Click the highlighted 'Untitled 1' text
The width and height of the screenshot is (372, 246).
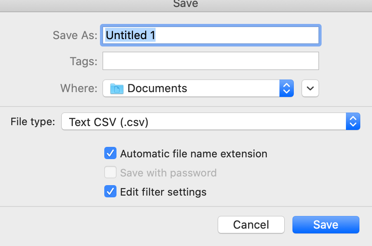[130, 35]
